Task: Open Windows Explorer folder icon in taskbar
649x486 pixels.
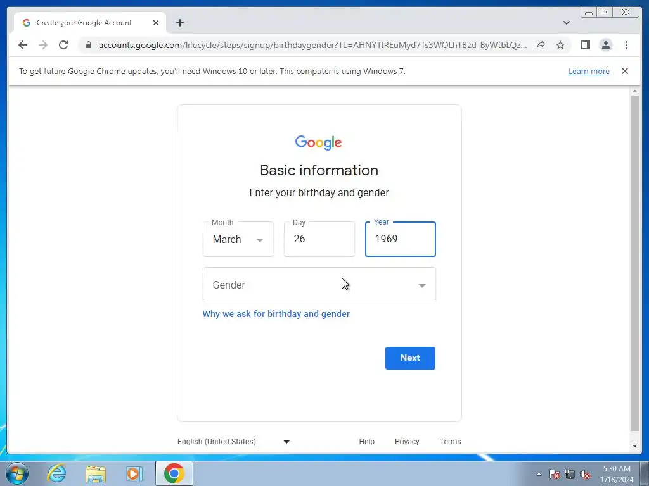Action: click(x=96, y=474)
